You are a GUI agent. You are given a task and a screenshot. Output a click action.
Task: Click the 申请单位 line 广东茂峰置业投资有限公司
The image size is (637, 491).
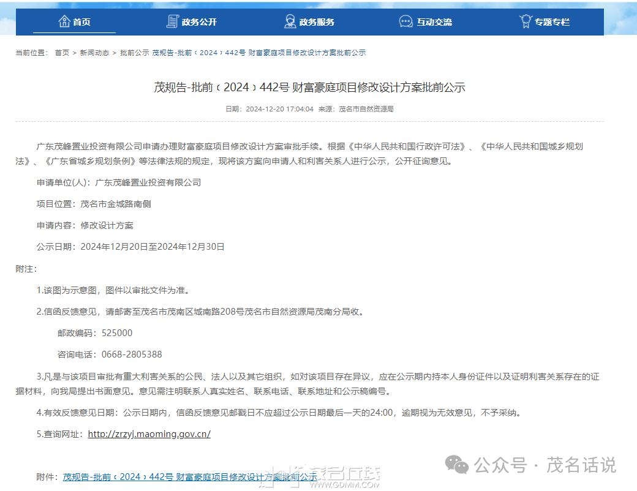click(119, 183)
